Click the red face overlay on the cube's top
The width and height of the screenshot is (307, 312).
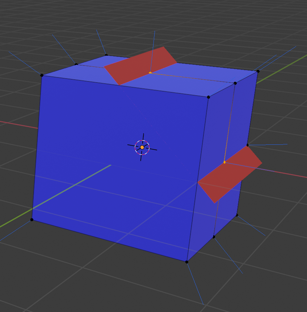(141, 65)
